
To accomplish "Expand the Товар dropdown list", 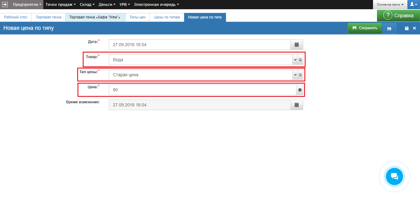I will point(295,60).
